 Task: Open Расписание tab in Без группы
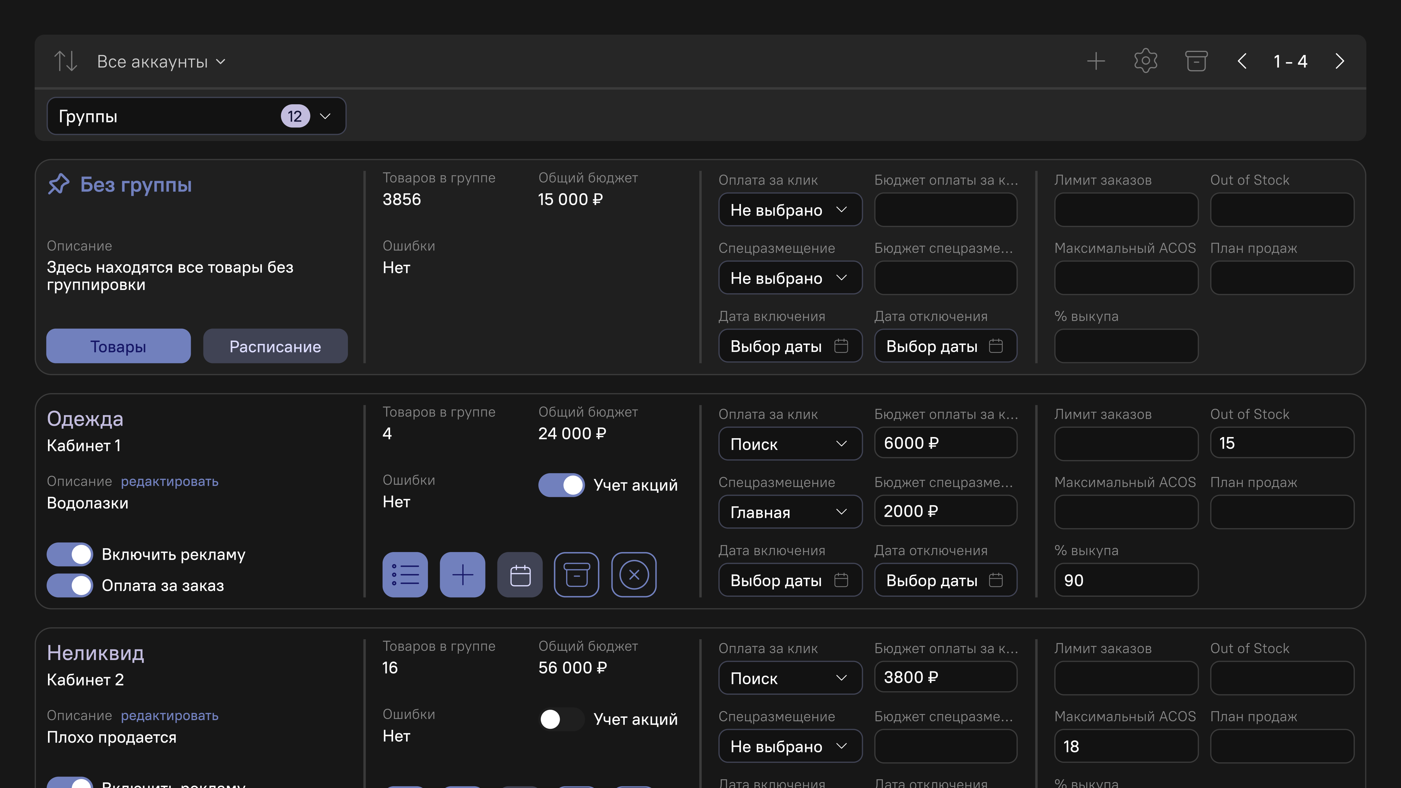[x=275, y=346]
